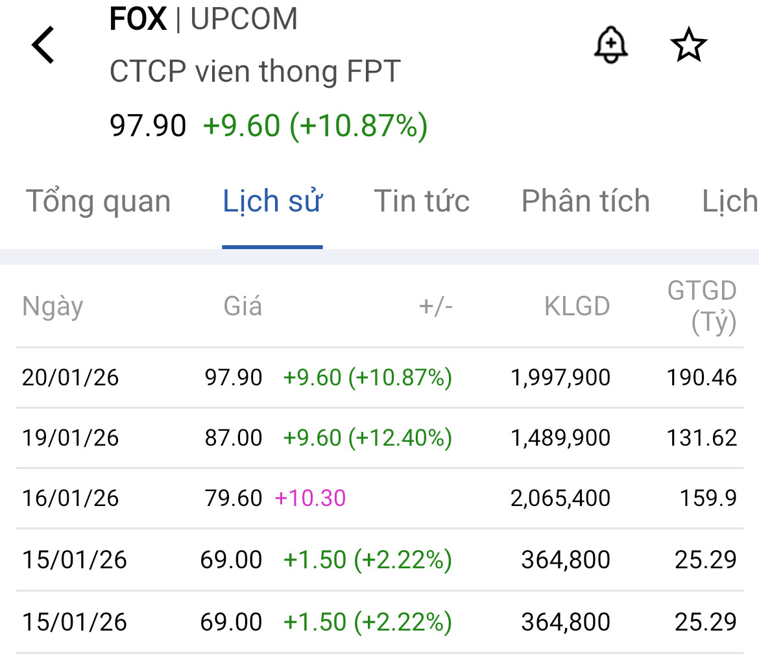Click the company name CTCP vien thong FPT

click(x=255, y=71)
